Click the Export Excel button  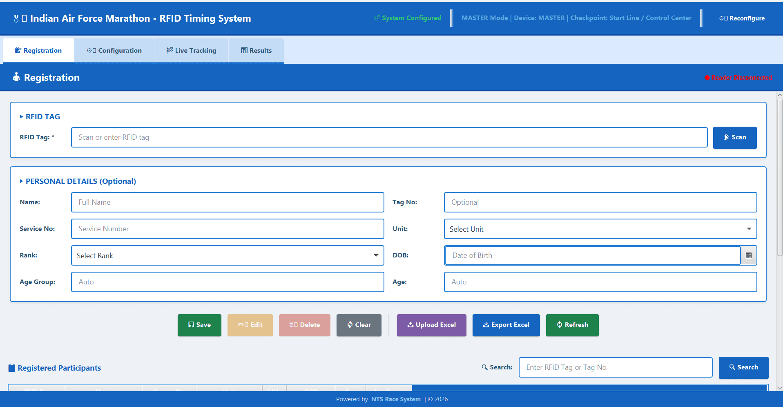(506, 325)
